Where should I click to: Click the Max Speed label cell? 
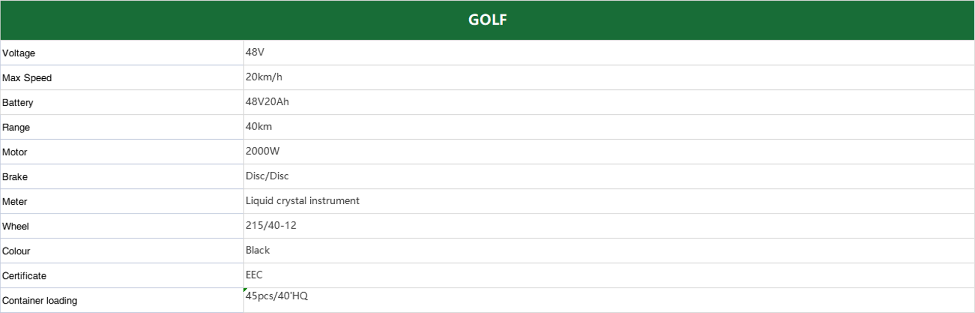(x=122, y=78)
